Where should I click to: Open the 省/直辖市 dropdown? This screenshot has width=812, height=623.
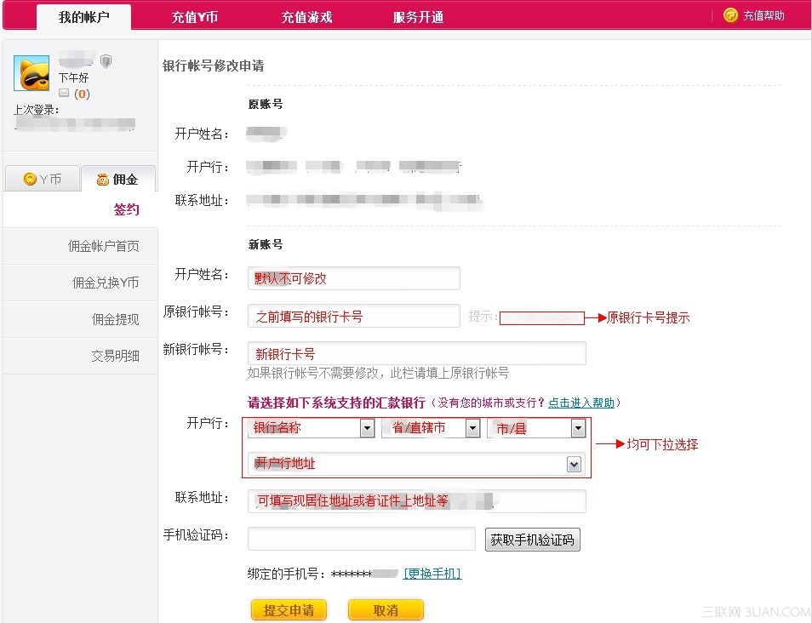(x=472, y=428)
